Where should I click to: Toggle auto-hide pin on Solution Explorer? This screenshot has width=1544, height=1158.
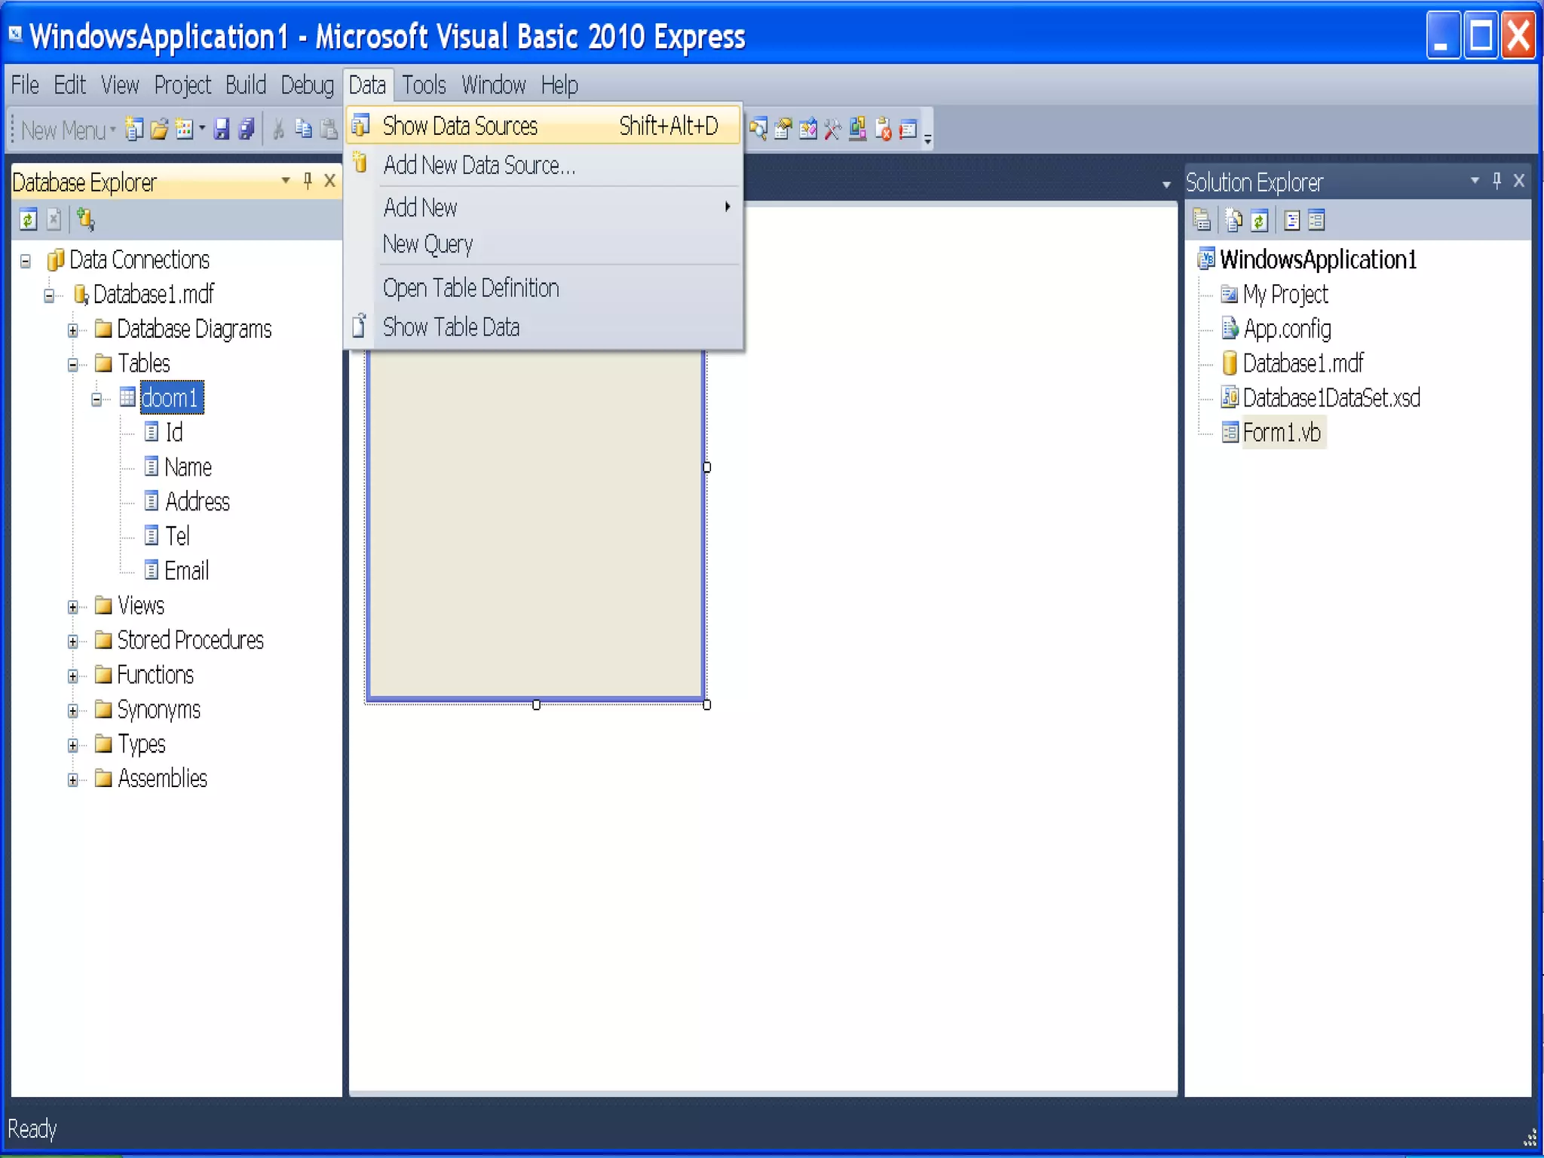(1497, 180)
